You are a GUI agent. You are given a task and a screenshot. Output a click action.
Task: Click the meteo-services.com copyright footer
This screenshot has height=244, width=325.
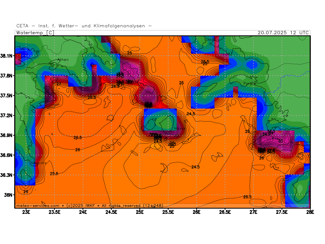pyautogui.click(x=90, y=206)
